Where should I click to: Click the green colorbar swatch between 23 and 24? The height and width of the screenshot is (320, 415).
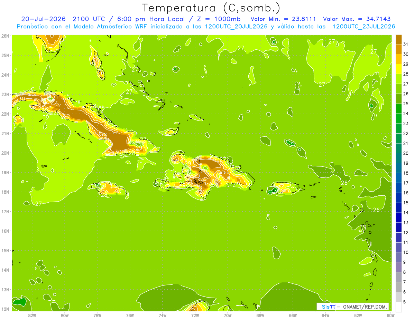pos(399,119)
